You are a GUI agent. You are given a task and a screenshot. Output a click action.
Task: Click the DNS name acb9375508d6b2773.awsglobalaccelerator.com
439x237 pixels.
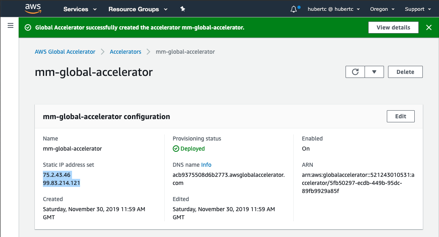(229, 179)
